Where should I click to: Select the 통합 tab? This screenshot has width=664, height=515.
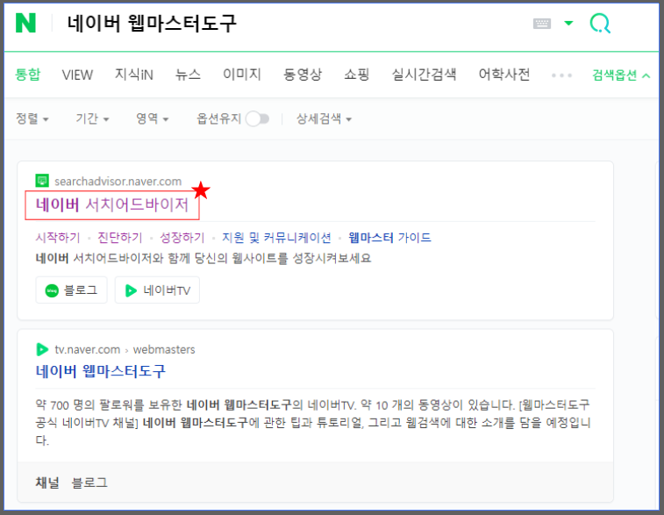(27, 75)
